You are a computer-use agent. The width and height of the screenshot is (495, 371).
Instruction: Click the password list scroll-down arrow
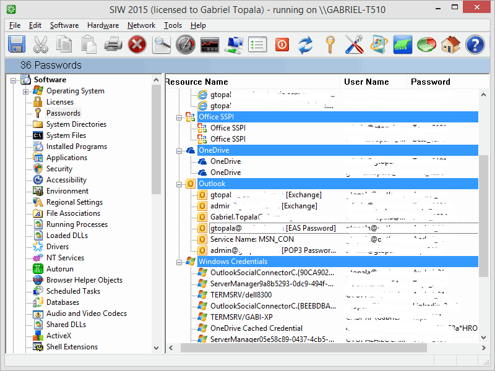[484, 338]
